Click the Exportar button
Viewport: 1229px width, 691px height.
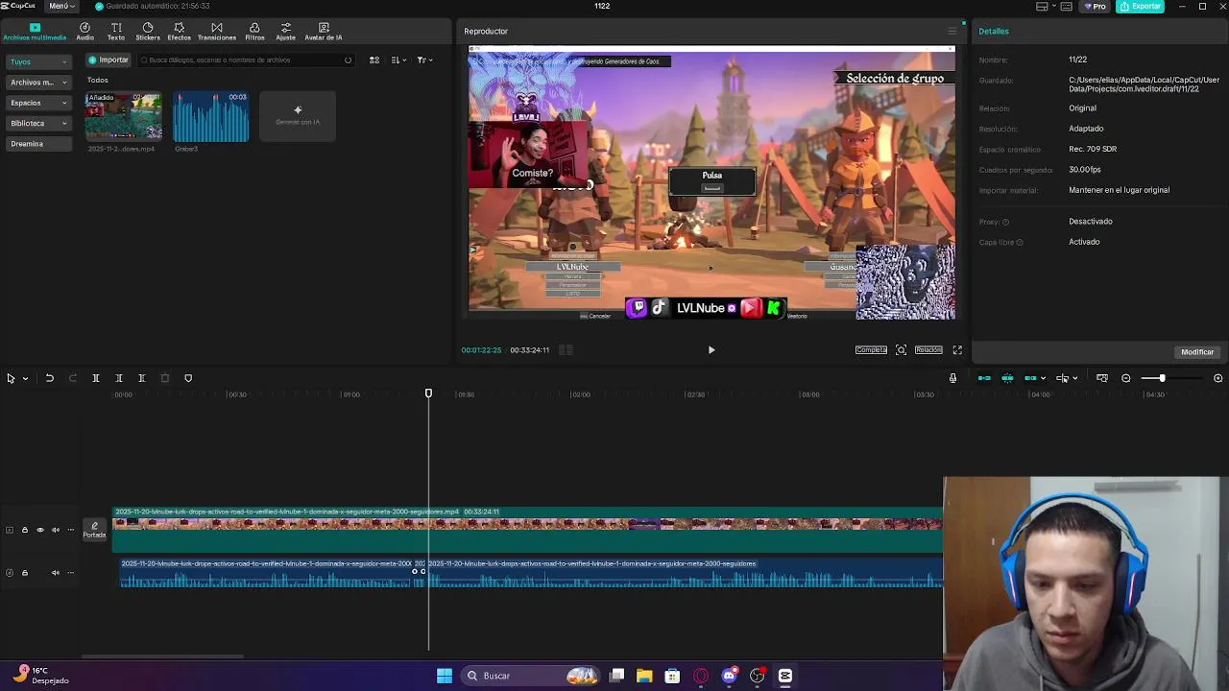click(x=1141, y=6)
